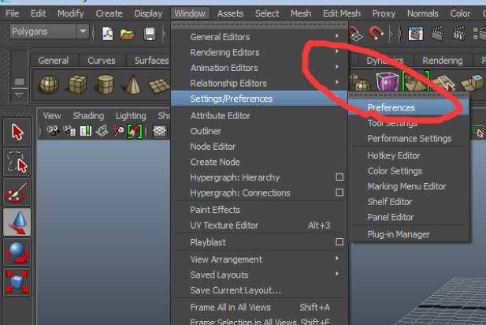Open the render view window icon
This screenshot has height=325, width=486.
(415, 33)
